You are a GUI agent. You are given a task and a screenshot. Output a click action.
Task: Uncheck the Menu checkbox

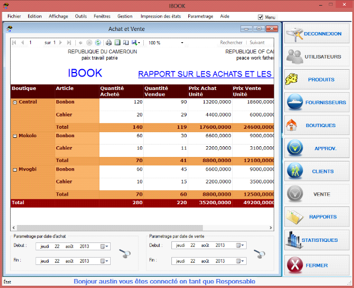pos(260,17)
